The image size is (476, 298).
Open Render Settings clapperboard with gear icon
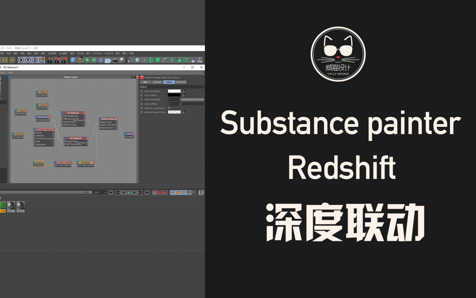(64, 60)
